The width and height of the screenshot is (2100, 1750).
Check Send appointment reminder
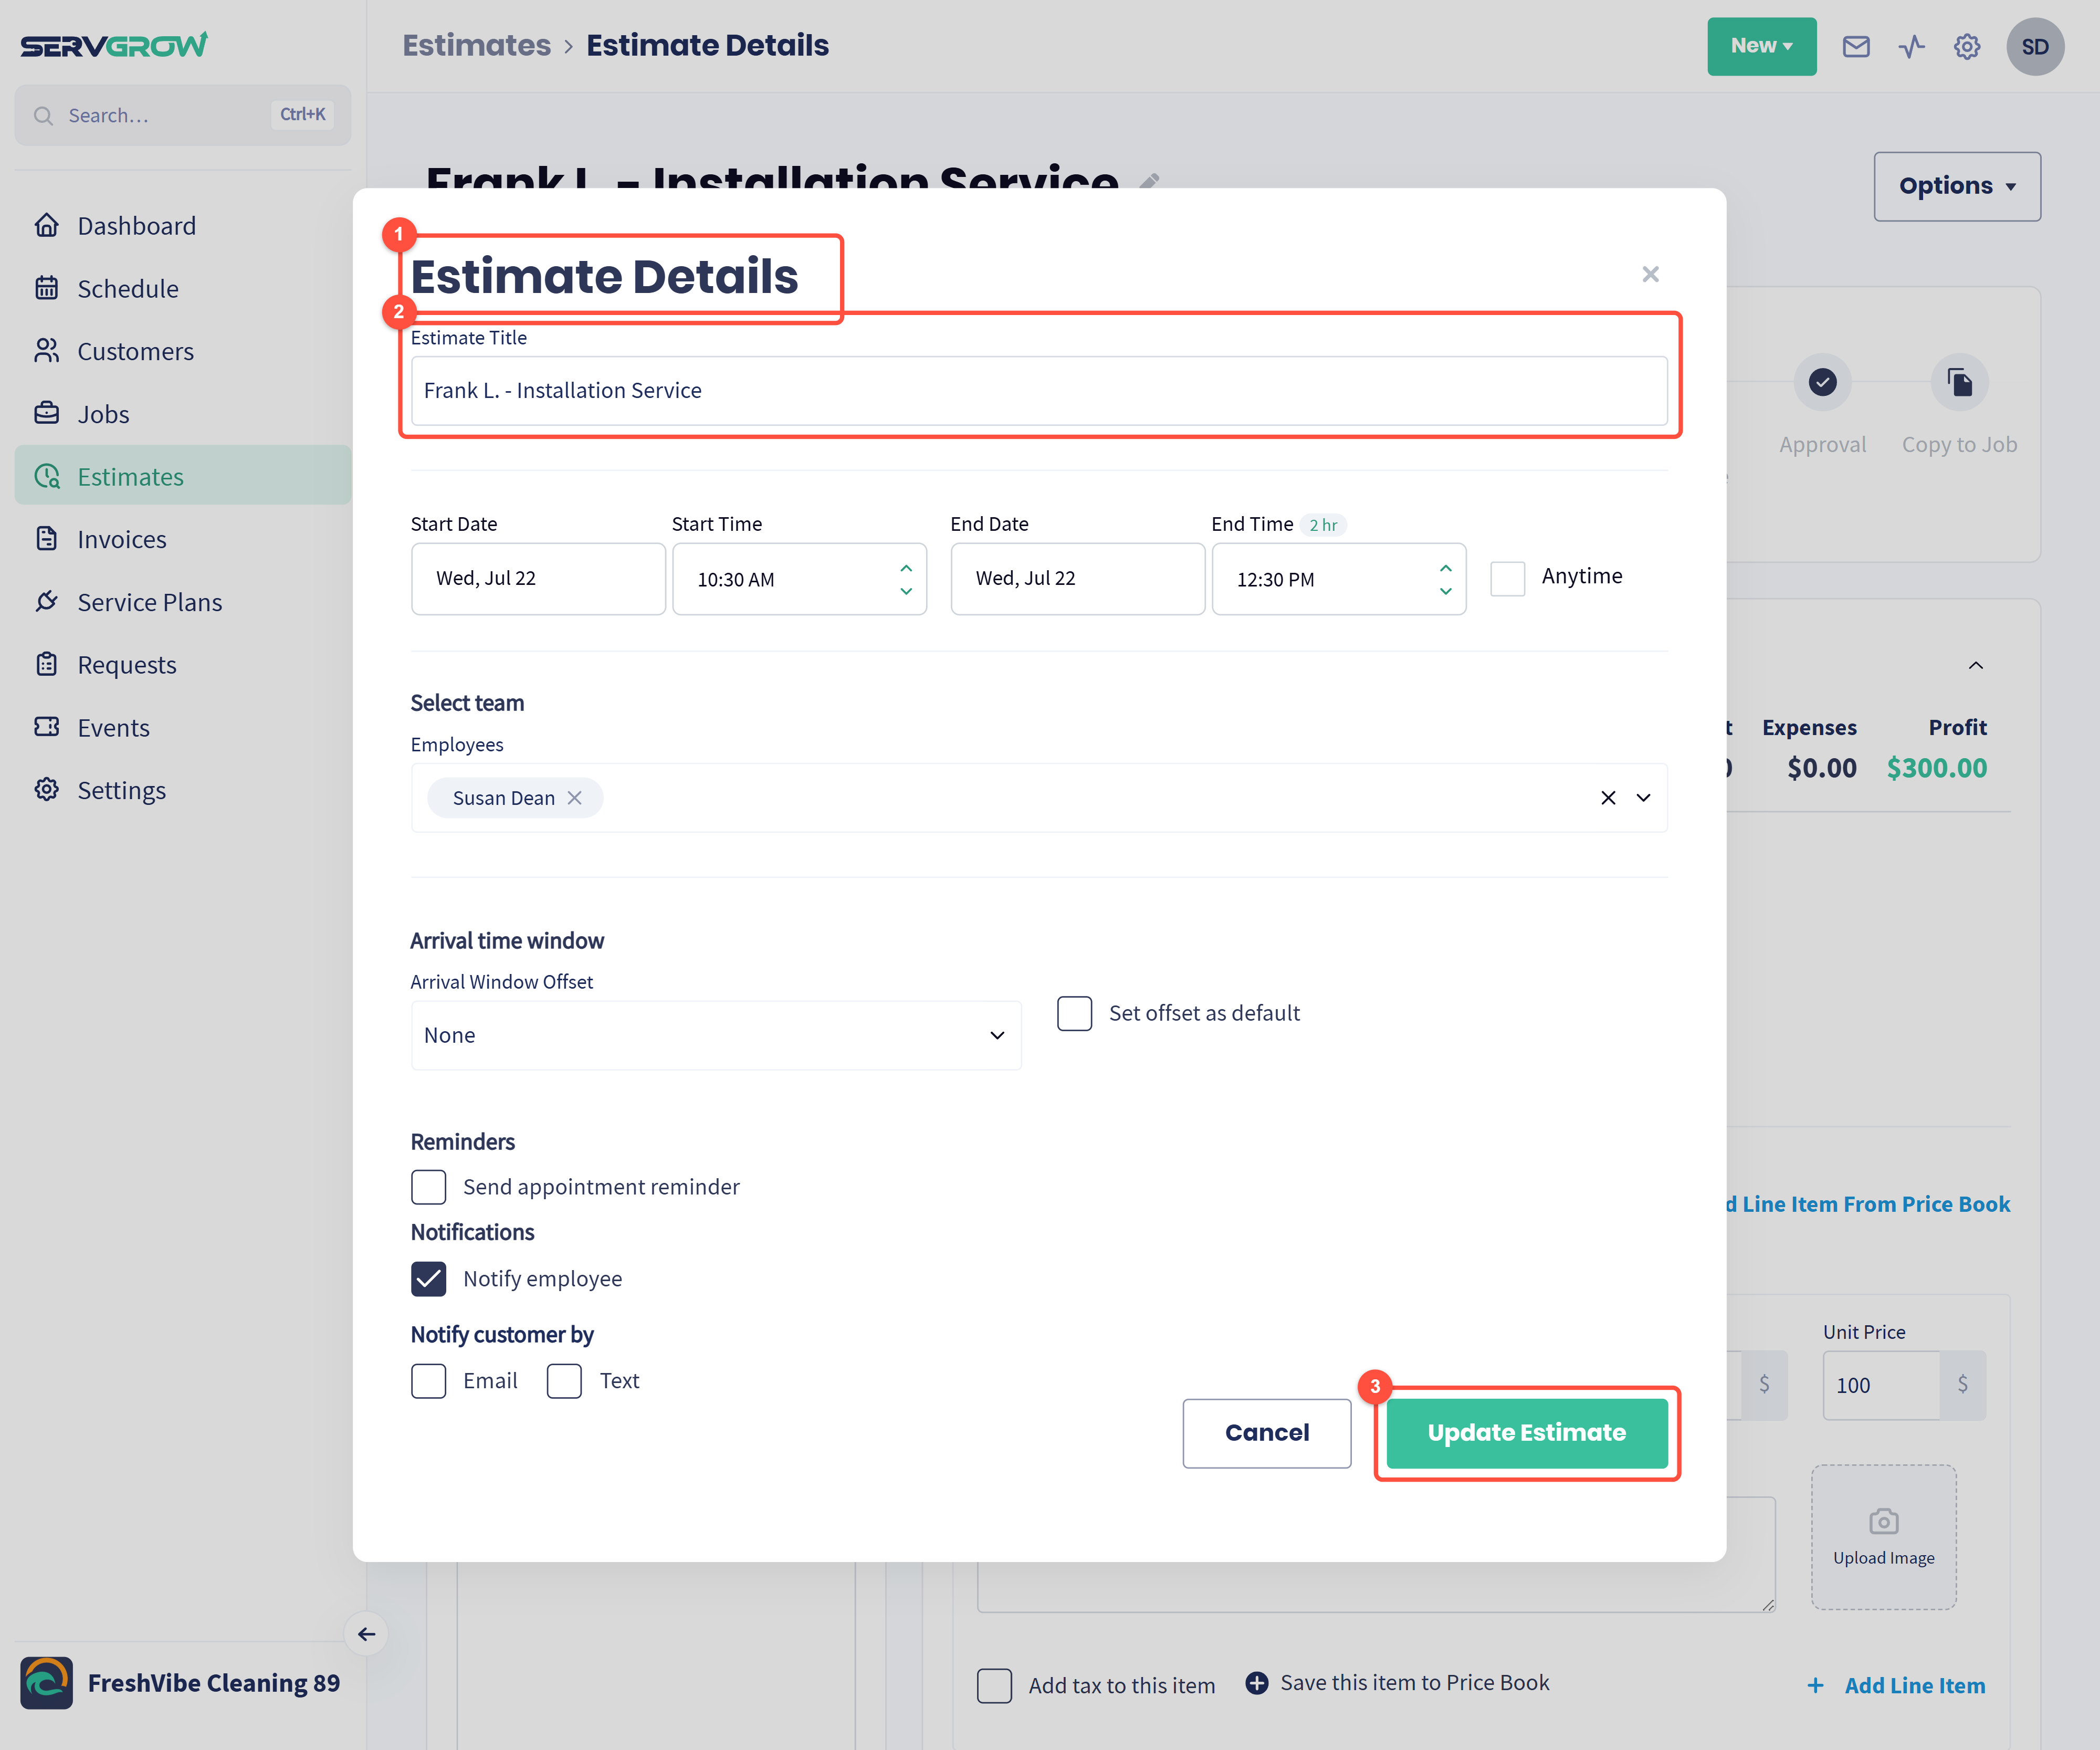[x=429, y=1187]
